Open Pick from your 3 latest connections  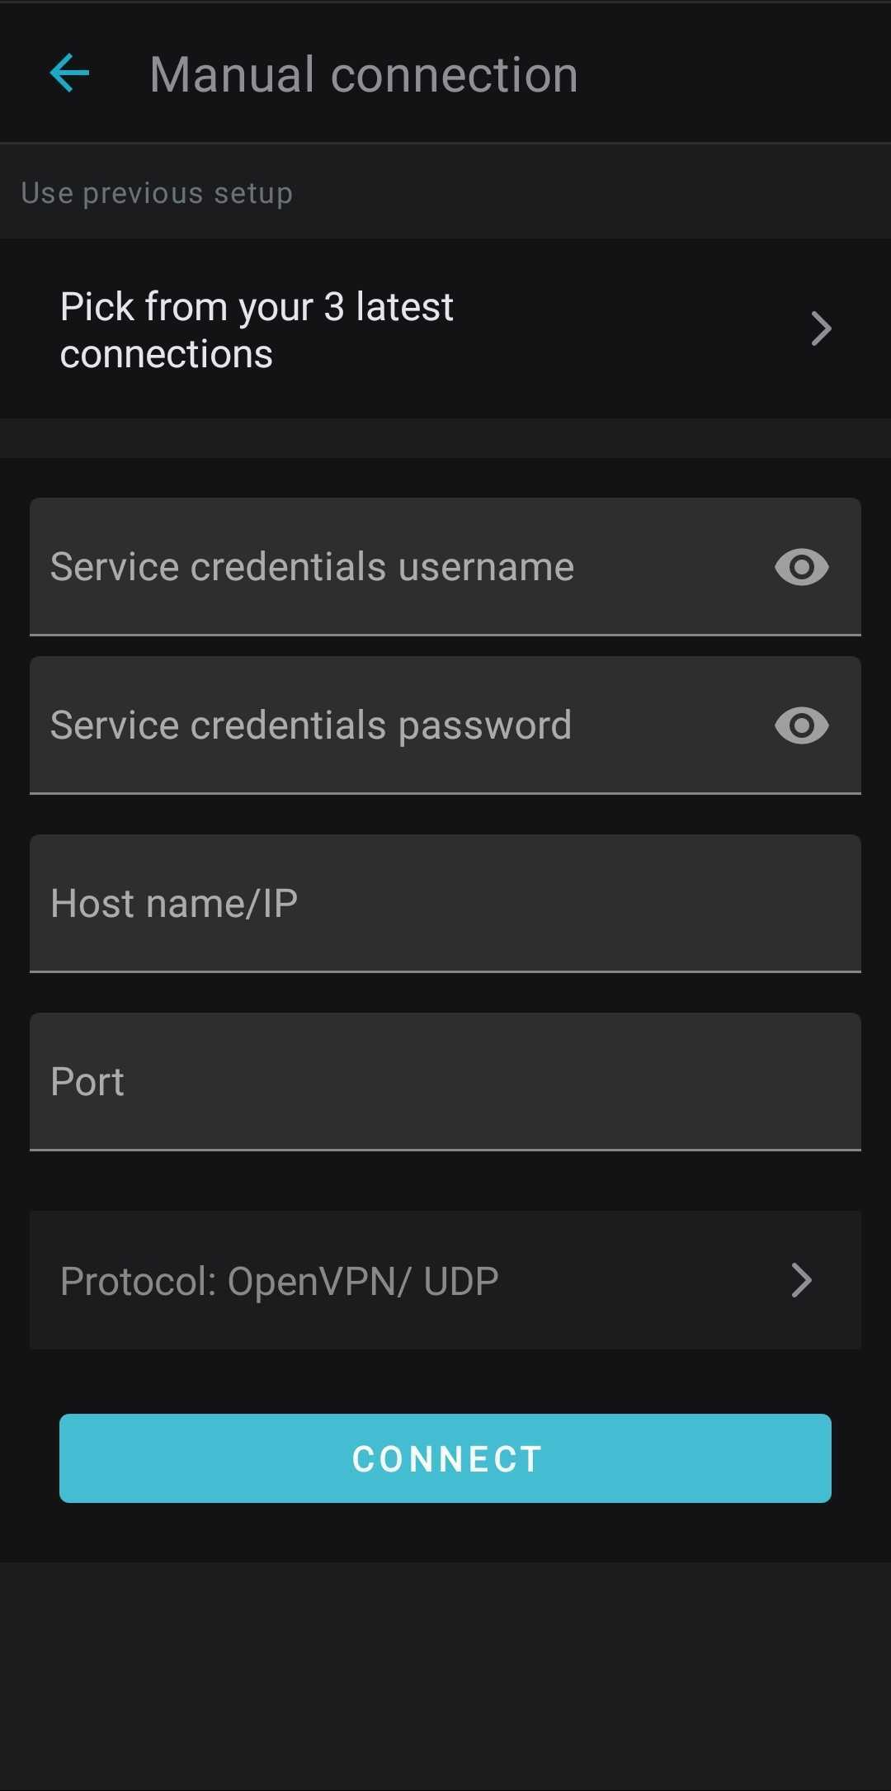click(x=257, y=329)
